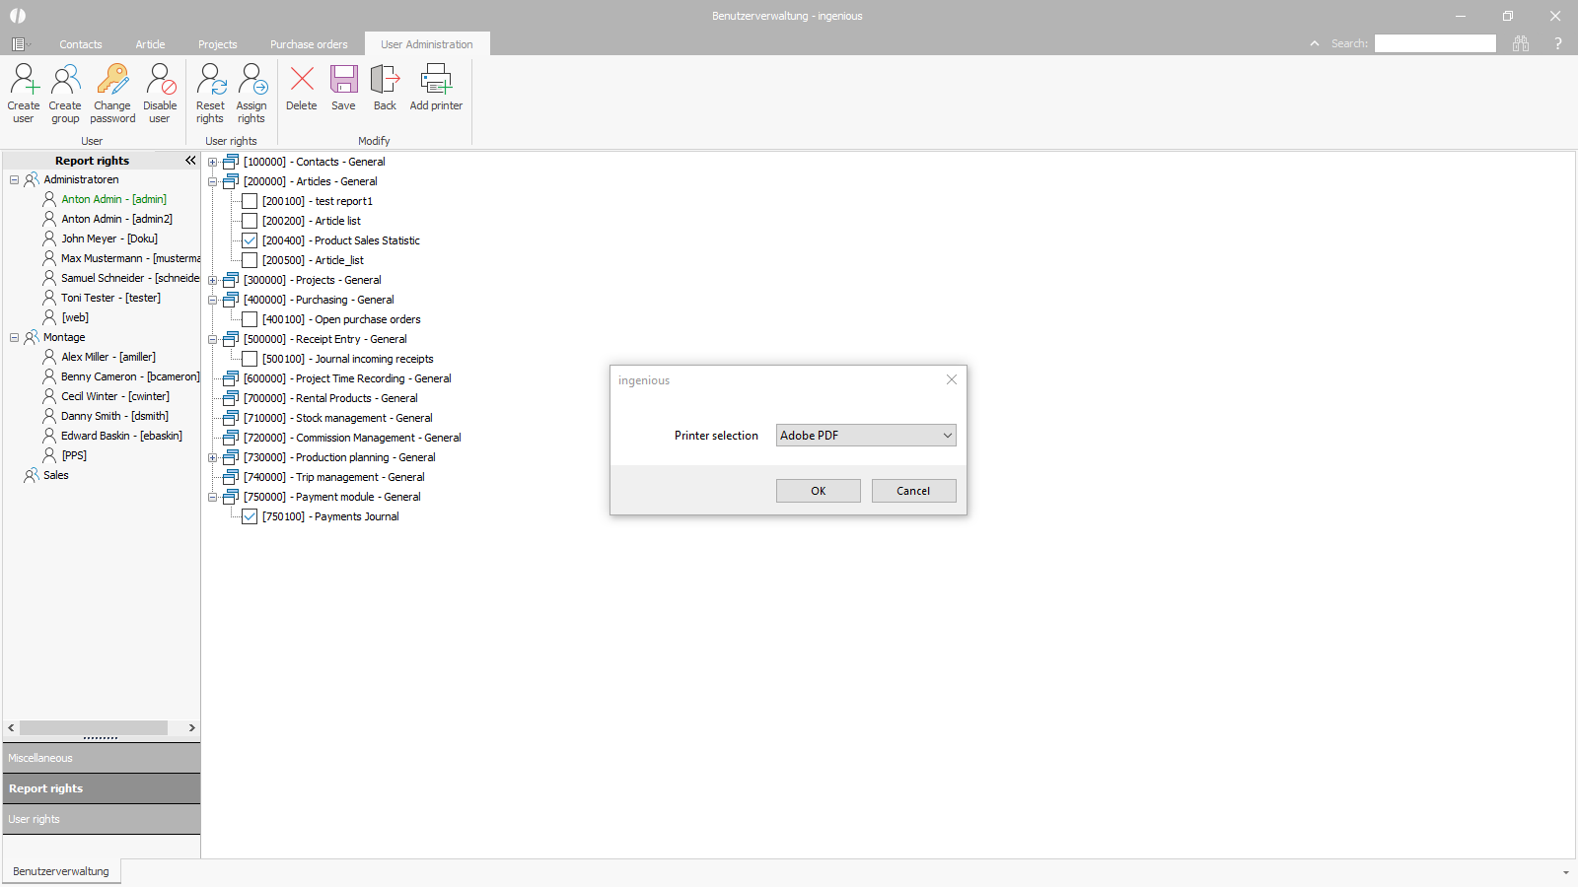Click the user list horizontal scrollbar
Viewport: 1578px width, 887px height.
(x=94, y=727)
